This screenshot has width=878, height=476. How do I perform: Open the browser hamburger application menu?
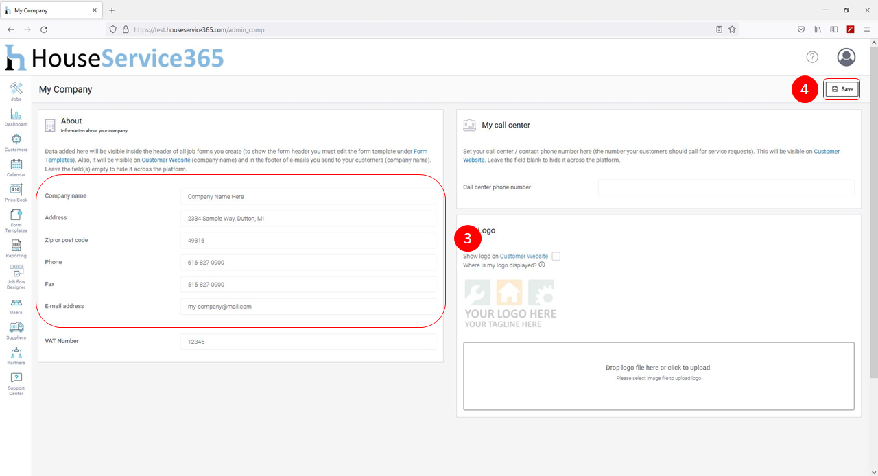coord(867,29)
